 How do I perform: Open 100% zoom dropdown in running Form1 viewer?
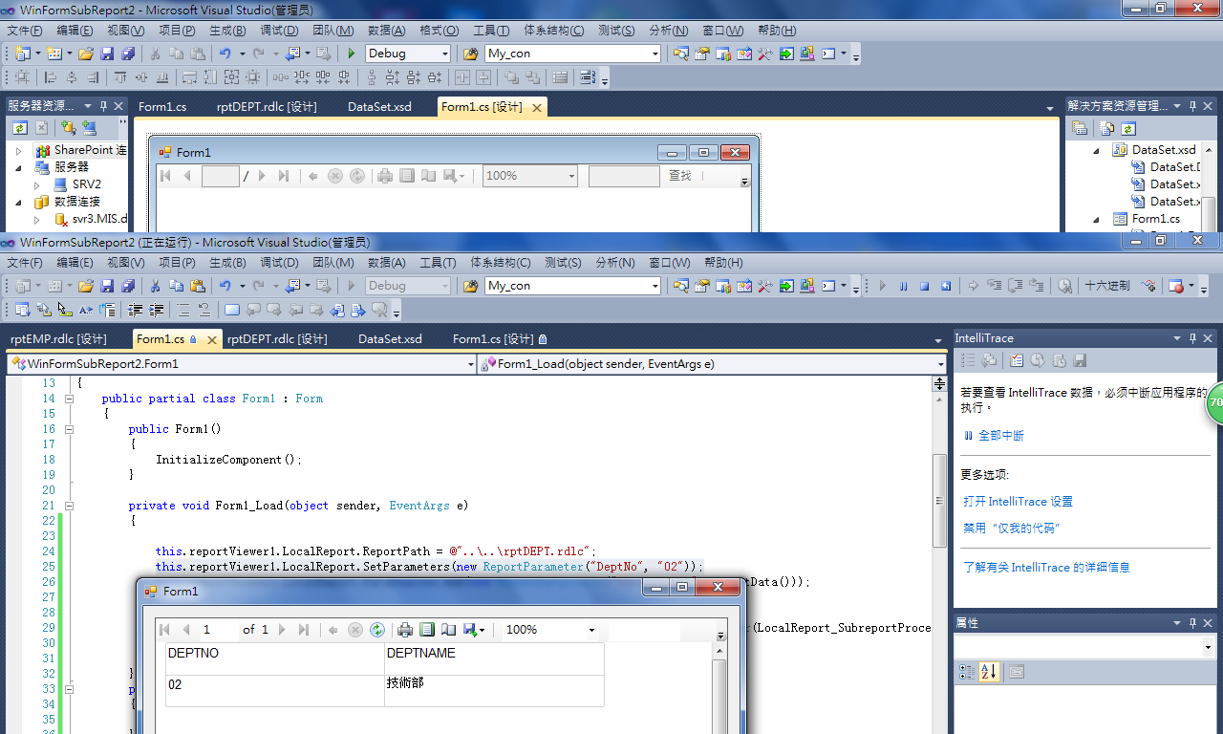point(592,630)
